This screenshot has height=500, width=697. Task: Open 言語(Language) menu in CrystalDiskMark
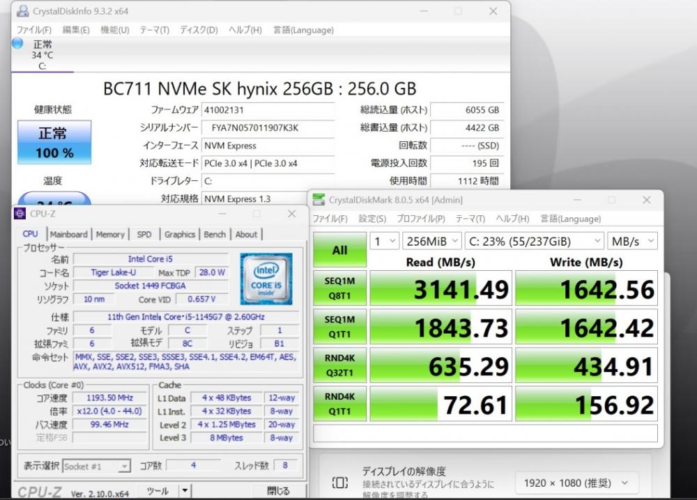click(x=570, y=219)
